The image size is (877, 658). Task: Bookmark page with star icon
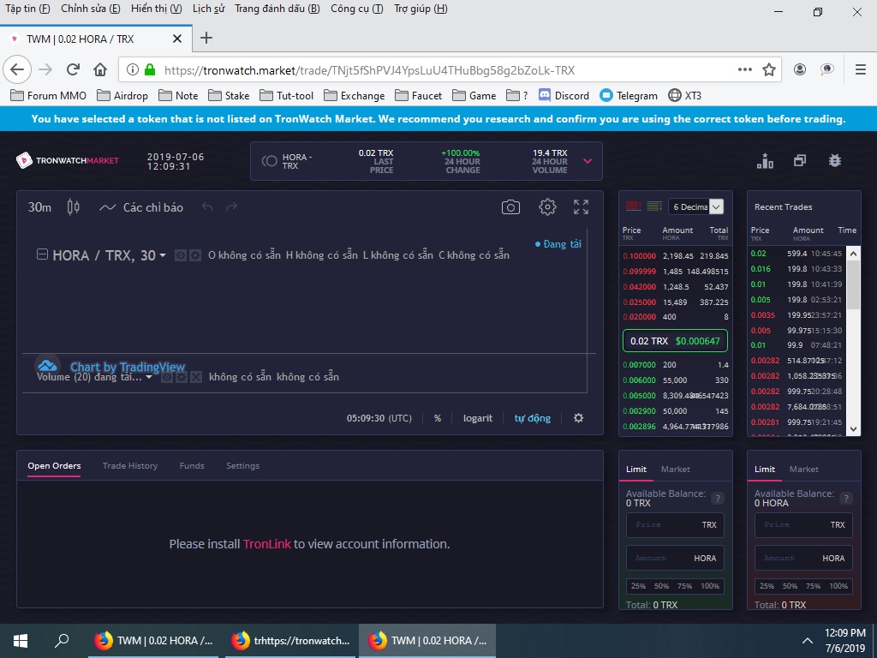point(769,70)
